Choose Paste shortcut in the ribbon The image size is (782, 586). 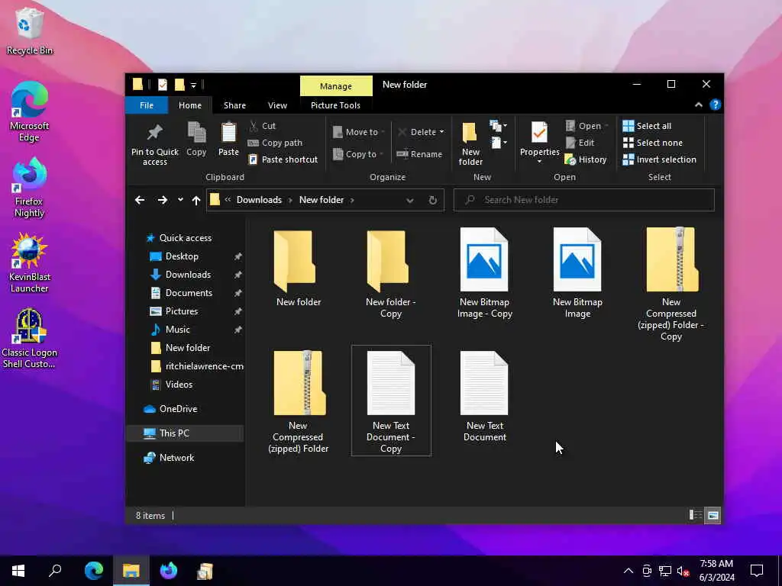pyautogui.click(x=283, y=159)
